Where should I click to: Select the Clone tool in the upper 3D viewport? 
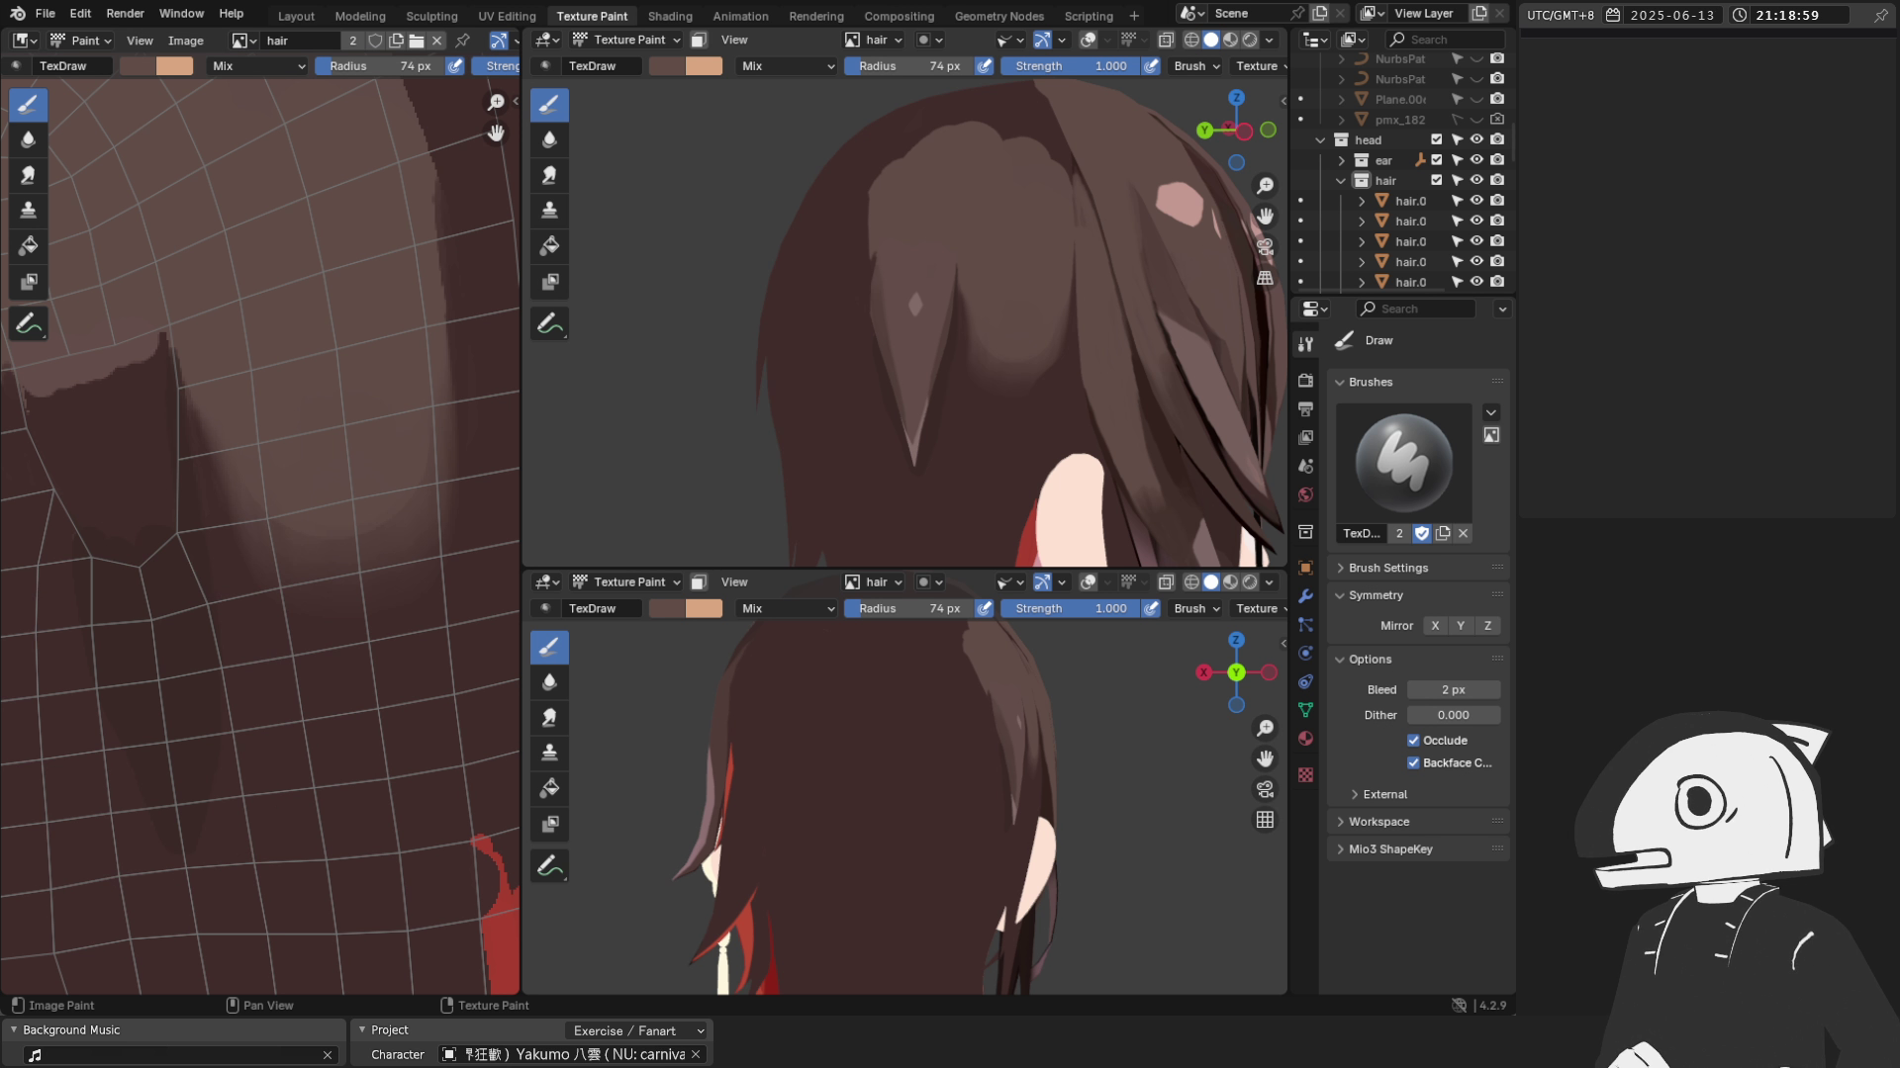pos(549,211)
